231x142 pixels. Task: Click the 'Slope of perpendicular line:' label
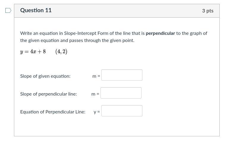[48, 94]
